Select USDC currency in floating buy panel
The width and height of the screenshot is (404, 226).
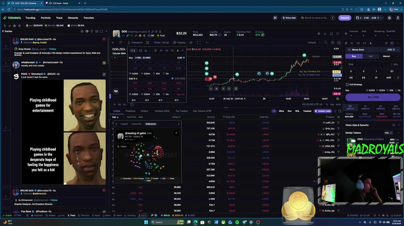pyautogui.click(x=147, y=58)
